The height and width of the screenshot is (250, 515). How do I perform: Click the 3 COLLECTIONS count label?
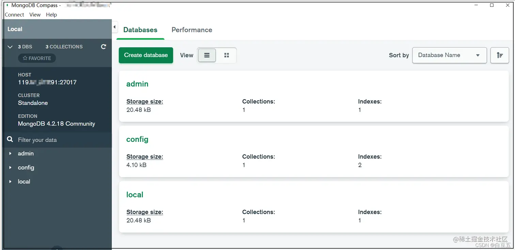(64, 47)
